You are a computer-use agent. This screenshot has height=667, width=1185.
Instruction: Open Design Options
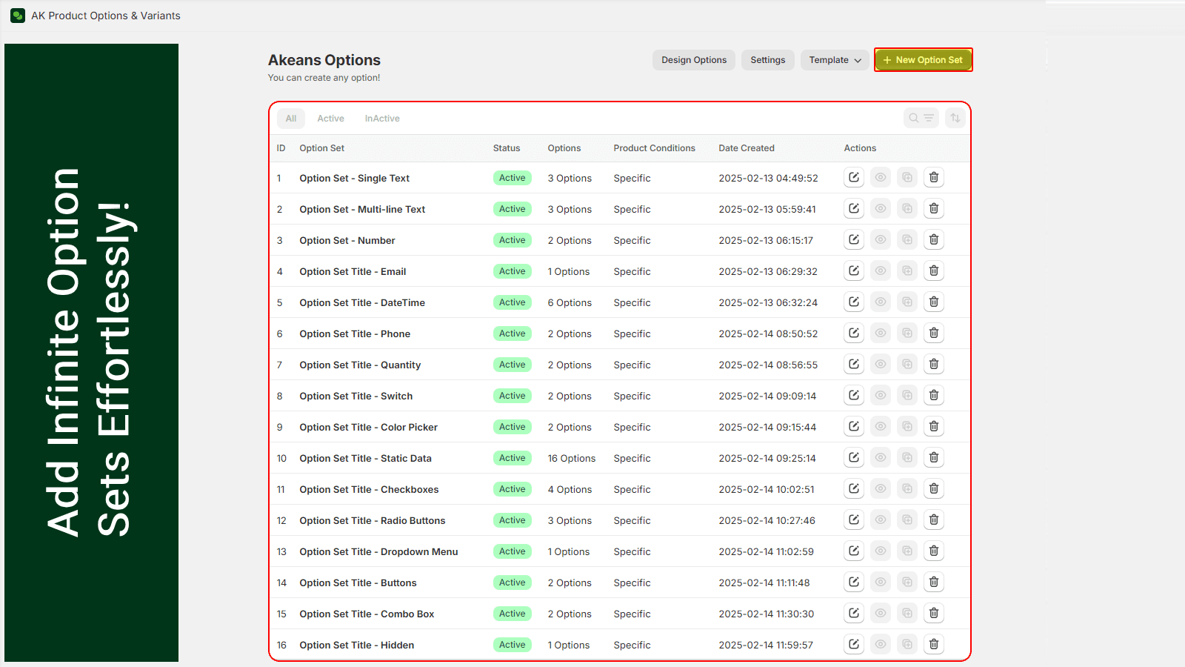tap(693, 59)
